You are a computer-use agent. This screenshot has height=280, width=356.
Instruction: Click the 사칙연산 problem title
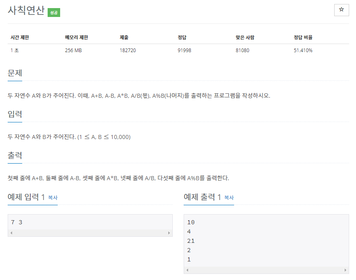(x=26, y=11)
